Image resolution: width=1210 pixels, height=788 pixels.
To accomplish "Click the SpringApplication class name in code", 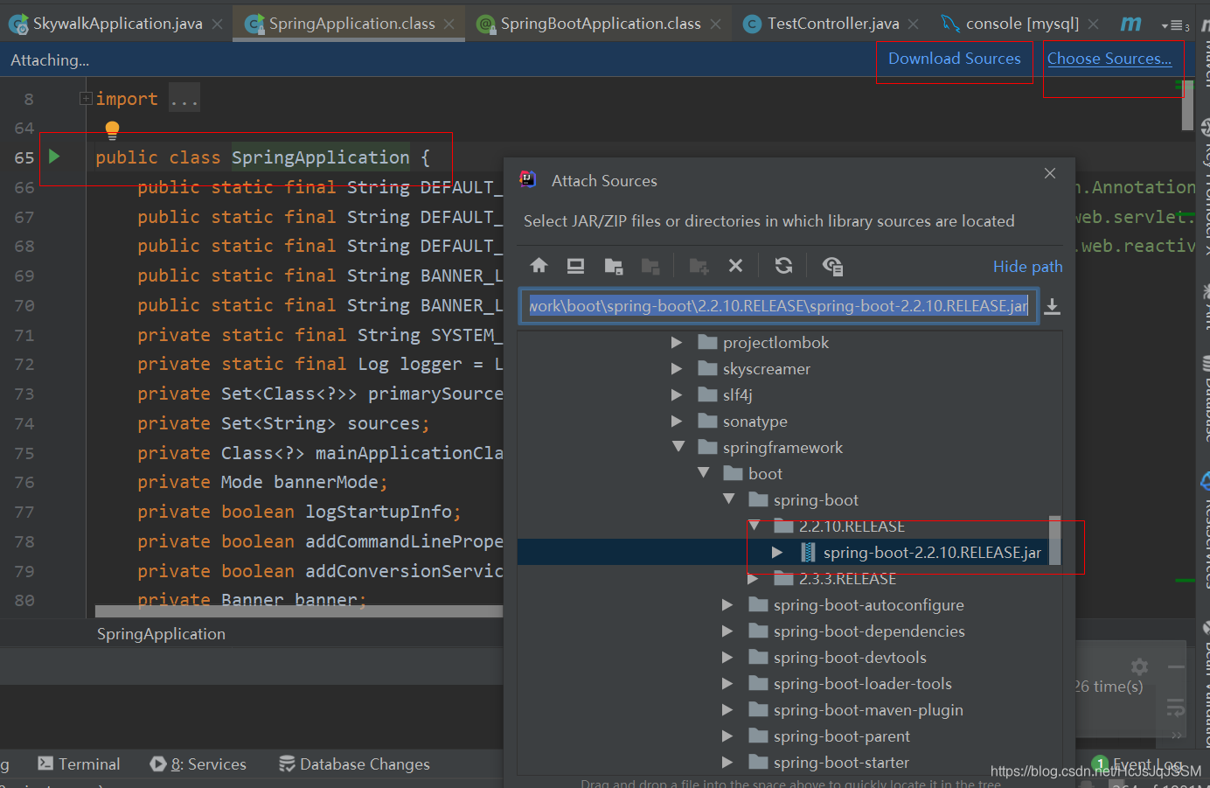I will pyautogui.click(x=320, y=157).
